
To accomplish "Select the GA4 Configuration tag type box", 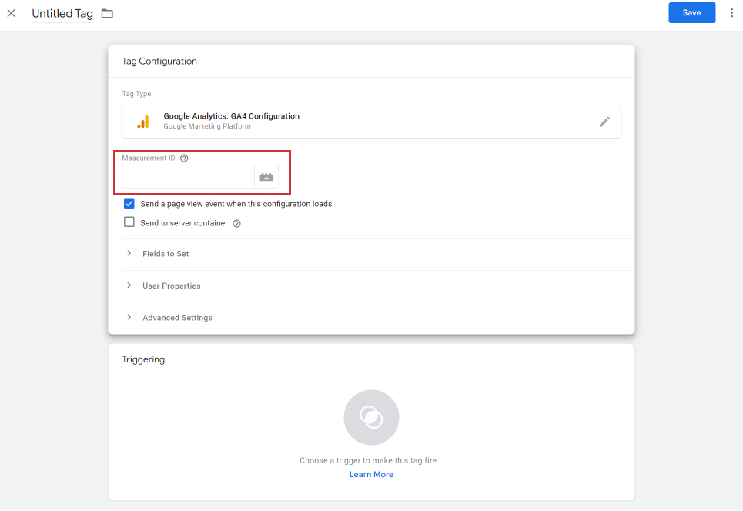I will click(x=371, y=122).
